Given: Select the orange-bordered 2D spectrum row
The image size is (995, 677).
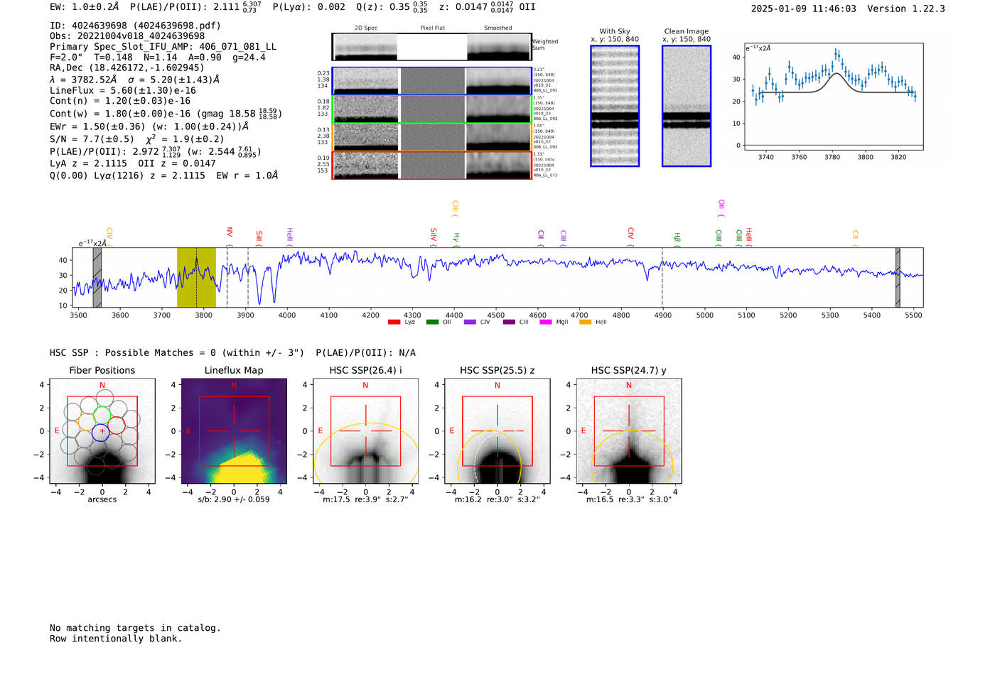Looking at the screenshot, I should point(432,137).
